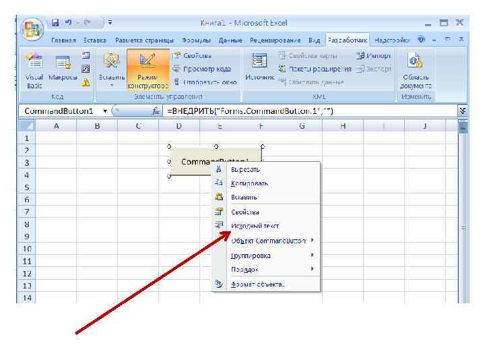This screenshot has width=485, height=364.
Task: Redo action in quick access toolbar
Action: click(87, 23)
